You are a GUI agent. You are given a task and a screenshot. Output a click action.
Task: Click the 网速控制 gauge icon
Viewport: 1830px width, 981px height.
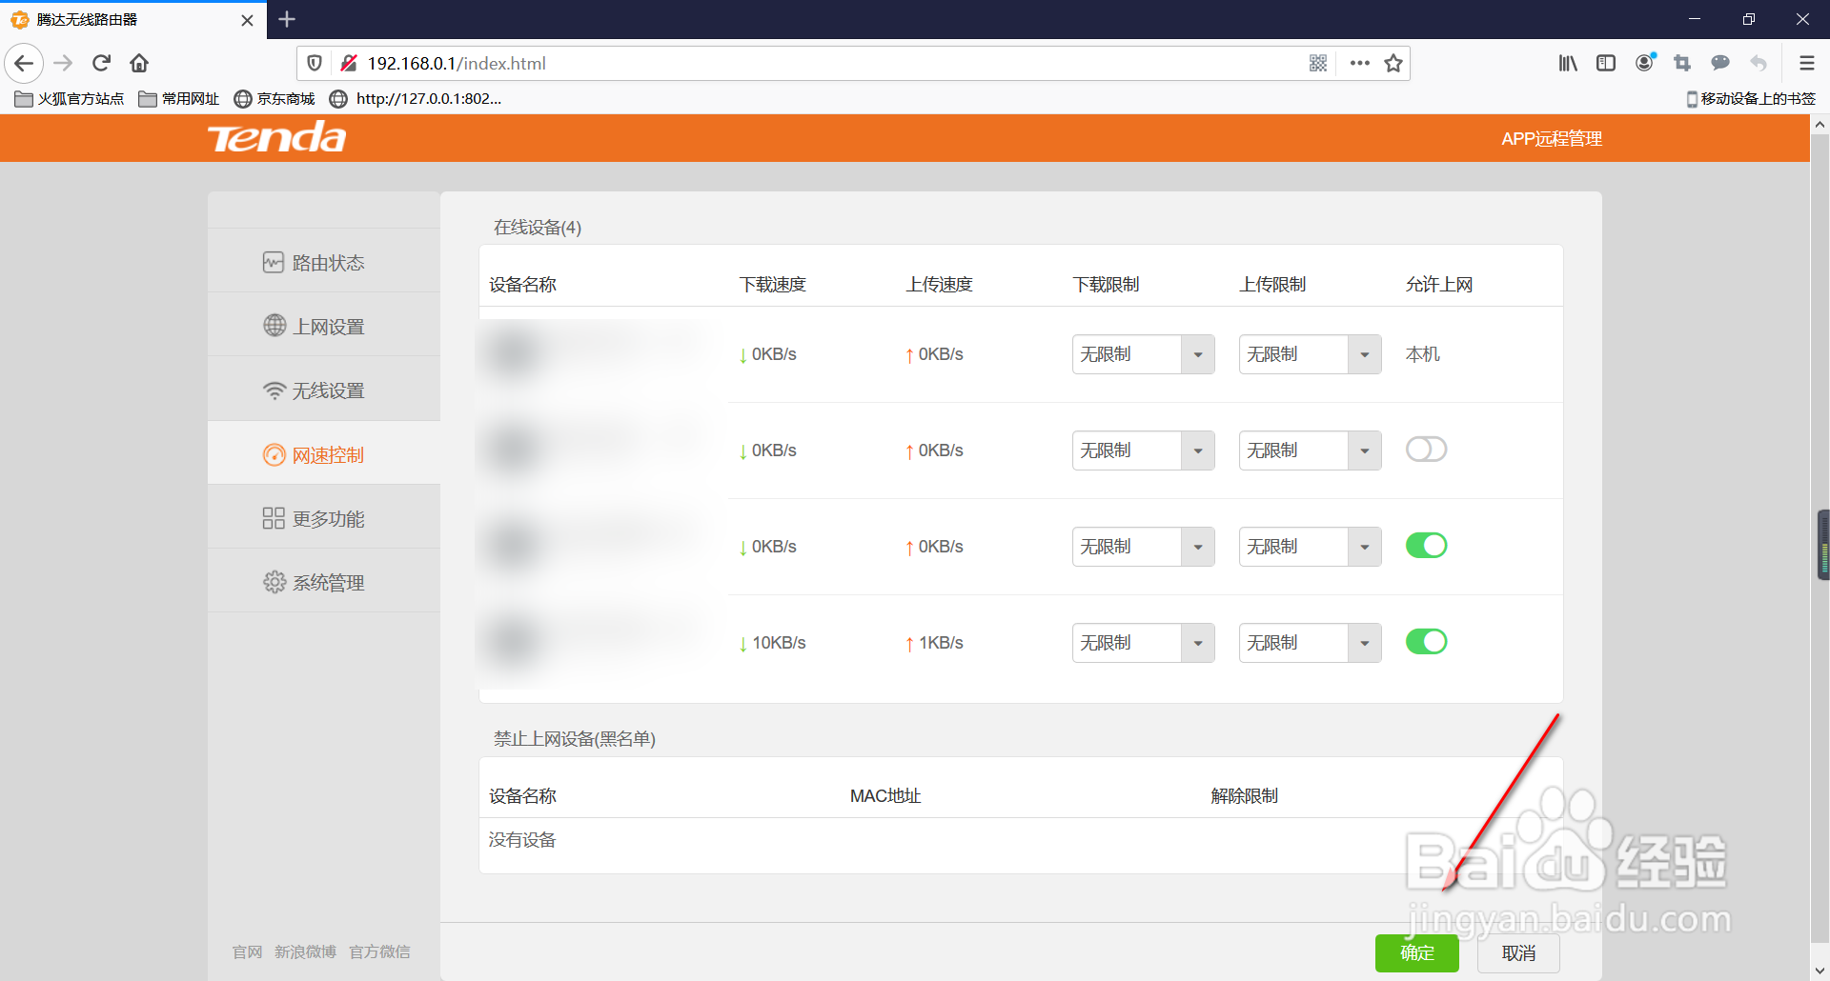coord(274,454)
